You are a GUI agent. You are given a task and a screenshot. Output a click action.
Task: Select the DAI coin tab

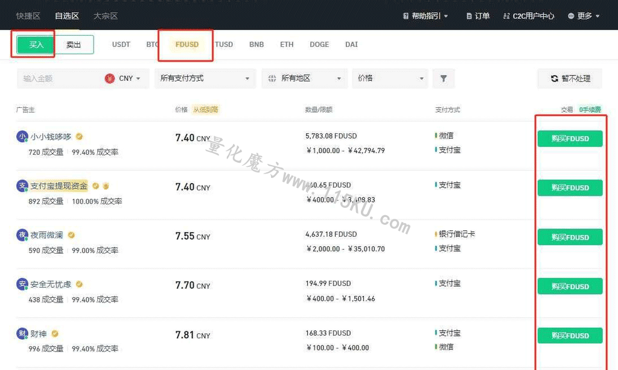352,45
